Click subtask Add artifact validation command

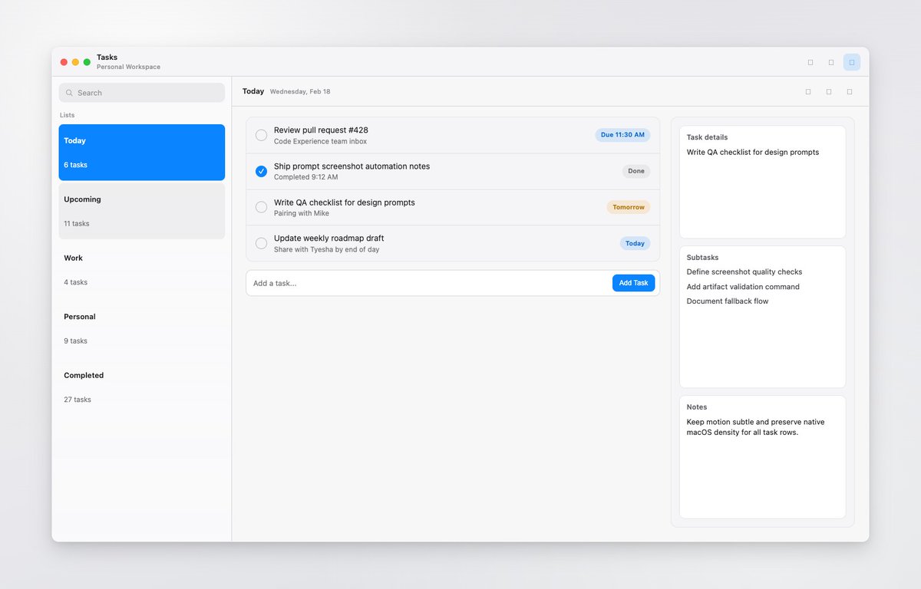743,287
